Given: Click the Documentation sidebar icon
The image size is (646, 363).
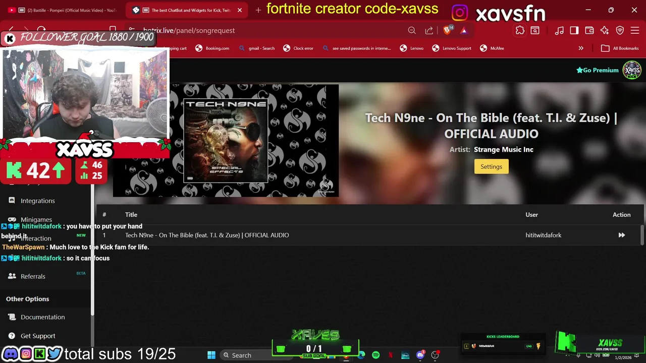Looking at the screenshot, I should click(x=12, y=317).
